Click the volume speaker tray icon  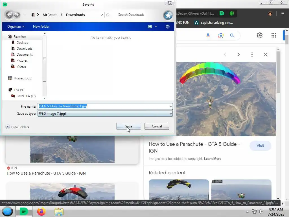261,212
